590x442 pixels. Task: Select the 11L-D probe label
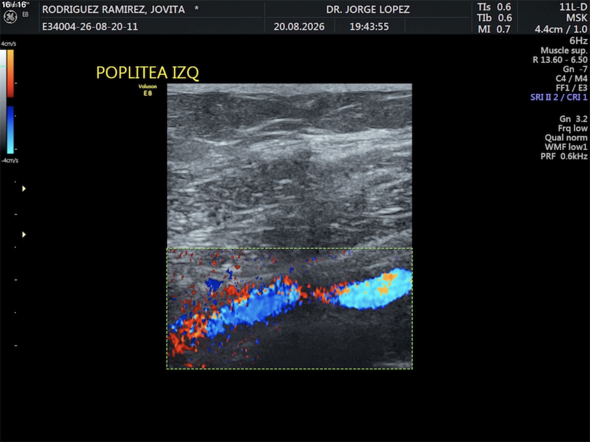point(573,7)
